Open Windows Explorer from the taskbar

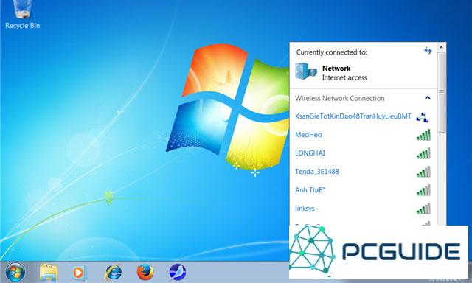click(49, 273)
